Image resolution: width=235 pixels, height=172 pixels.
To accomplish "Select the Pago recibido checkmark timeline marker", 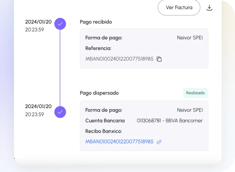I will click(60, 24).
